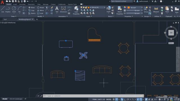Open the linetype ByLayer dropdown
This screenshot has width=180, height=101.
tap(134, 13)
